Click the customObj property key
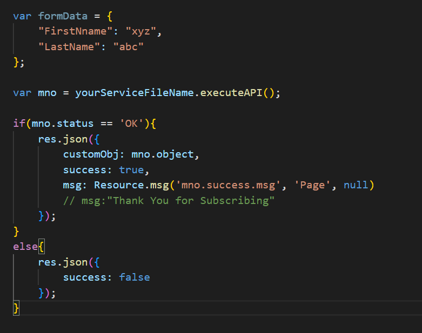Viewport: 422px width, 333px height. coord(91,154)
